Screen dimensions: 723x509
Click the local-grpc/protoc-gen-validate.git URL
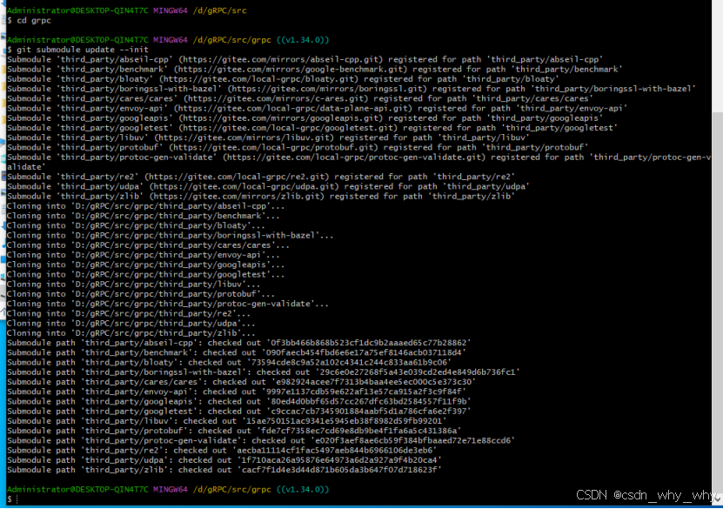354,157
